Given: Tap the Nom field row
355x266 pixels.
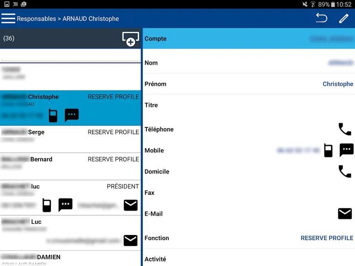Looking at the screenshot, I should coord(249,63).
